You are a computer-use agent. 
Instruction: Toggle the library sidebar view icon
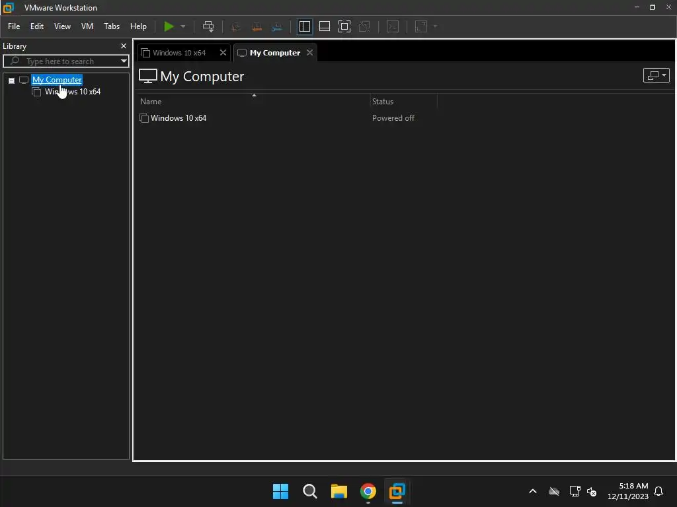tap(304, 26)
